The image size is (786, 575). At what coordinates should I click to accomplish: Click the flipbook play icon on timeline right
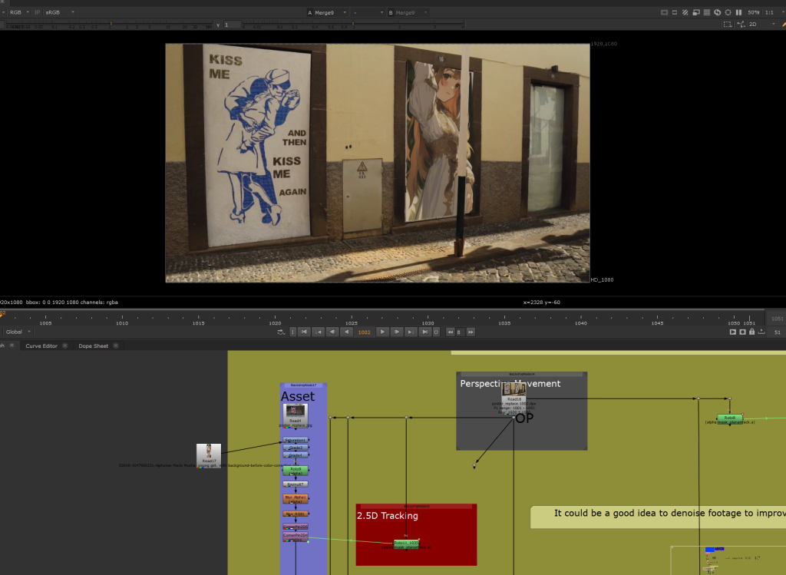tap(733, 332)
